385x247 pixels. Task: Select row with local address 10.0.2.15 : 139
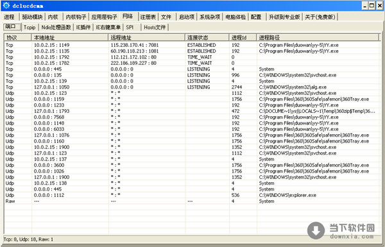tap(193, 81)
